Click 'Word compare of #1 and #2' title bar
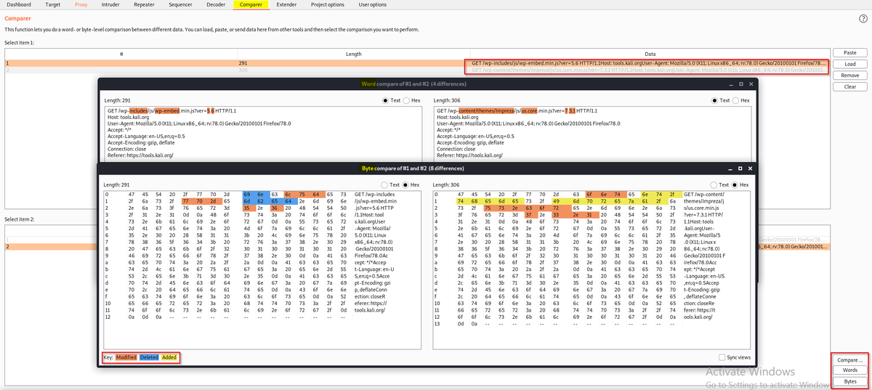This screenshot has height=390, width=872. [413, 84]
